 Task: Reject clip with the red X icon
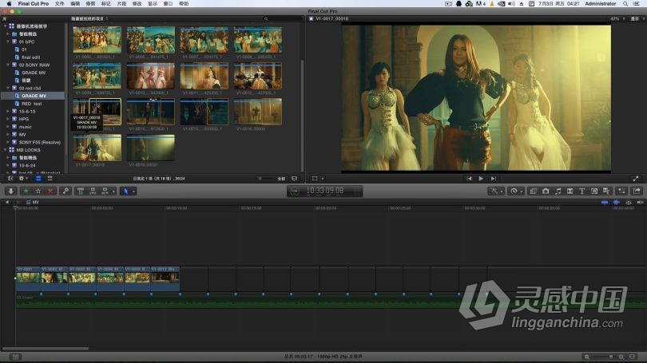click(50, 191)
